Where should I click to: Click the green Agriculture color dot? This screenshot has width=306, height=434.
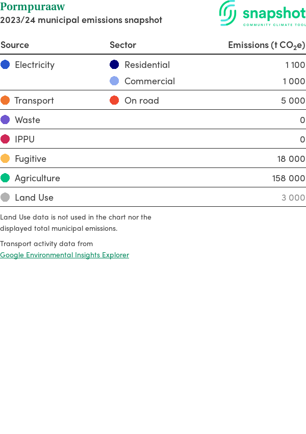coord(5,178)
